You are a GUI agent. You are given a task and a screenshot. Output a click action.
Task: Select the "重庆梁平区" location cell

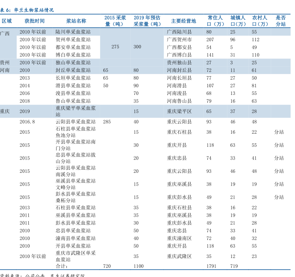[x=179, y=111]
